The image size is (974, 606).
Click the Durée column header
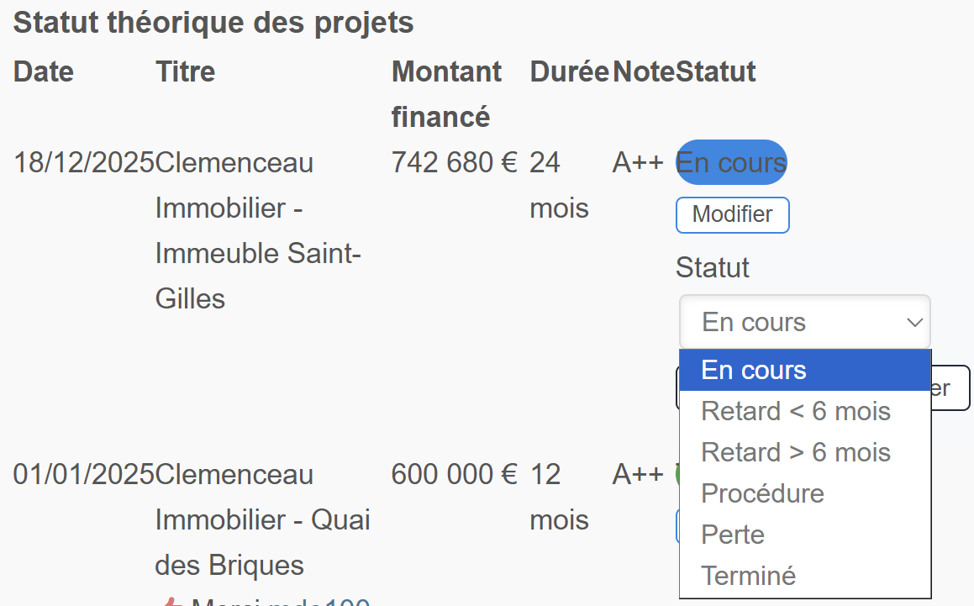570,71
